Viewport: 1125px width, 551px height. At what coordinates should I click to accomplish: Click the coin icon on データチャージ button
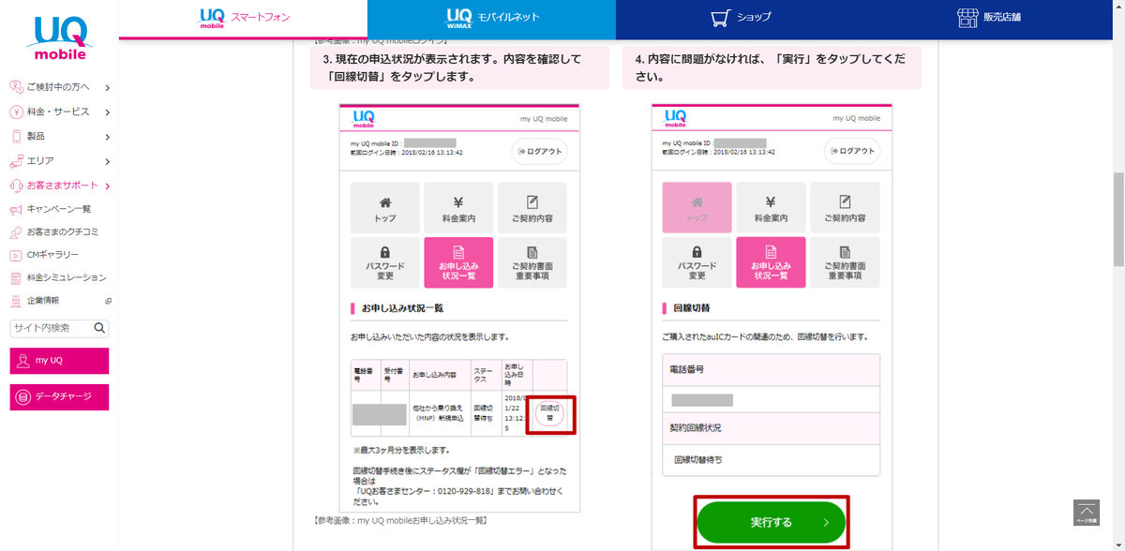point(23,397)
